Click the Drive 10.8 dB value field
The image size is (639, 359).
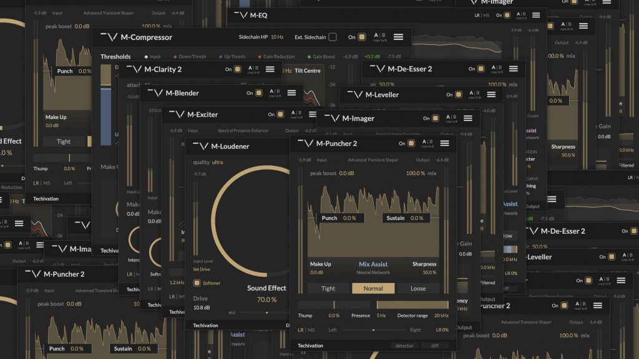point(202,308)
